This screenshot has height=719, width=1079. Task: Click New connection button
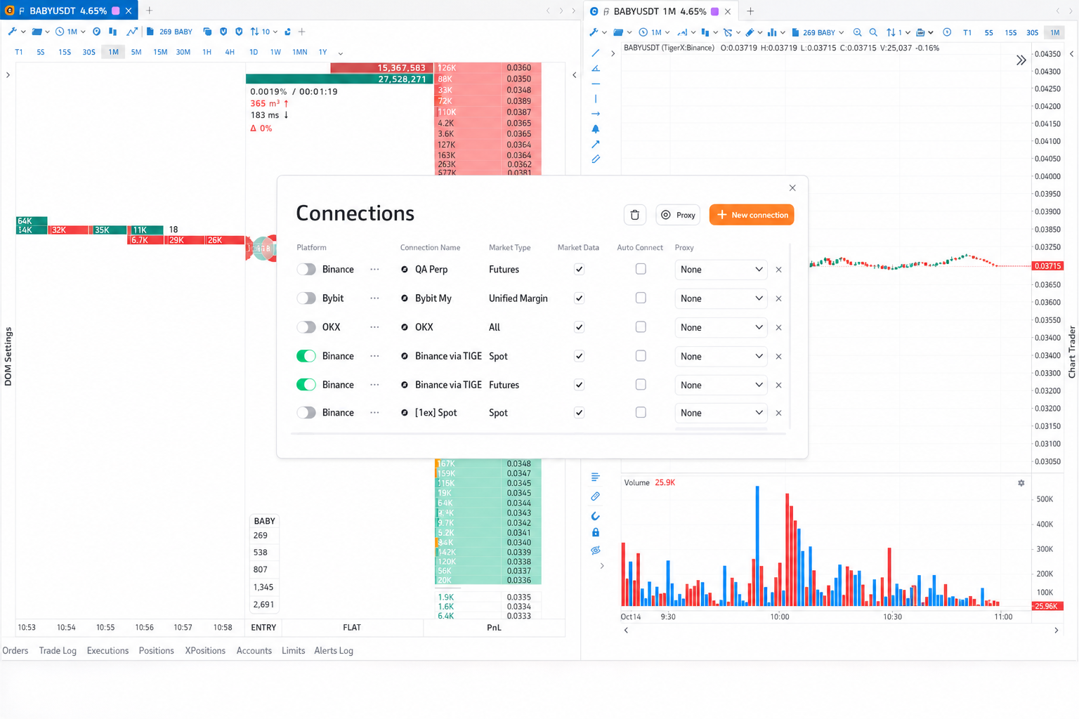(752, 215)
